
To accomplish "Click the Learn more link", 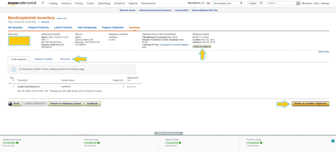I will 62,18.
